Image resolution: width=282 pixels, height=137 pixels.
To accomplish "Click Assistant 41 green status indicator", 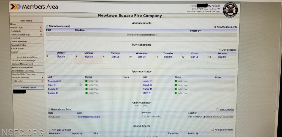I will [x=86, y=81].
